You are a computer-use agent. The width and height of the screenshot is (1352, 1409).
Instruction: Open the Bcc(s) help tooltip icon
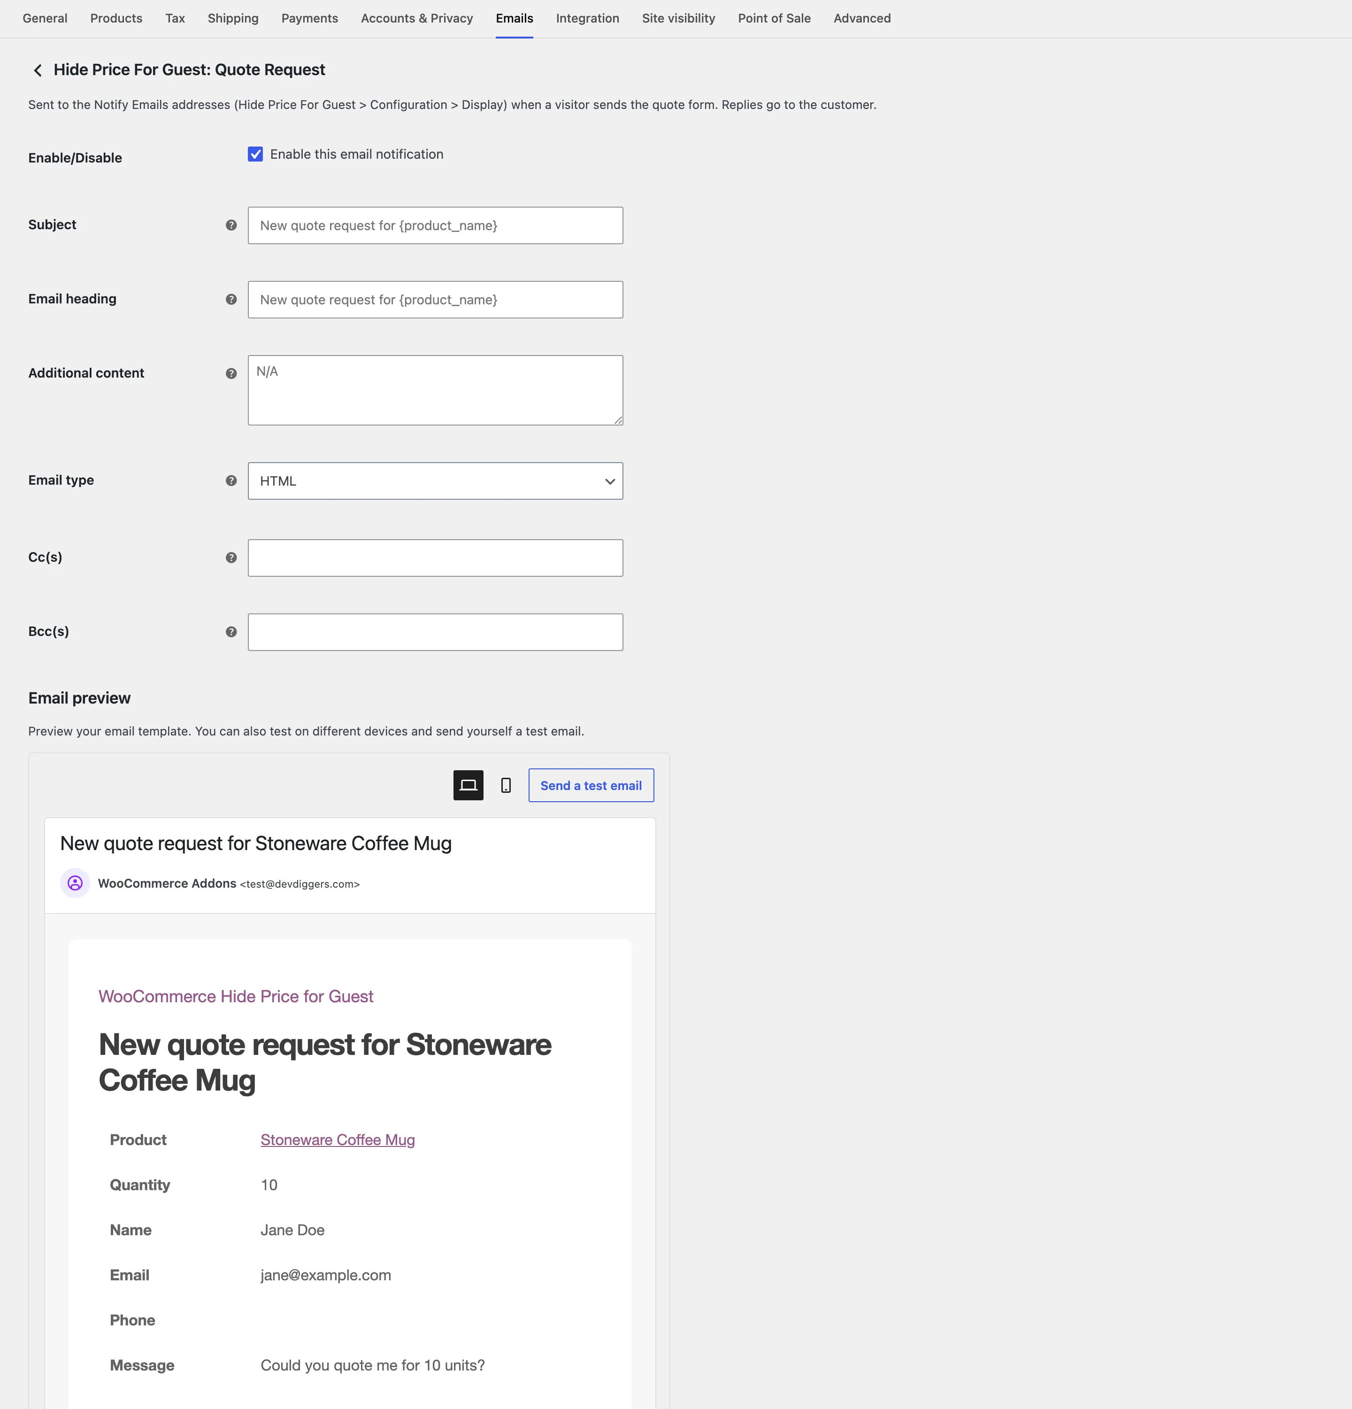point(231,631)
